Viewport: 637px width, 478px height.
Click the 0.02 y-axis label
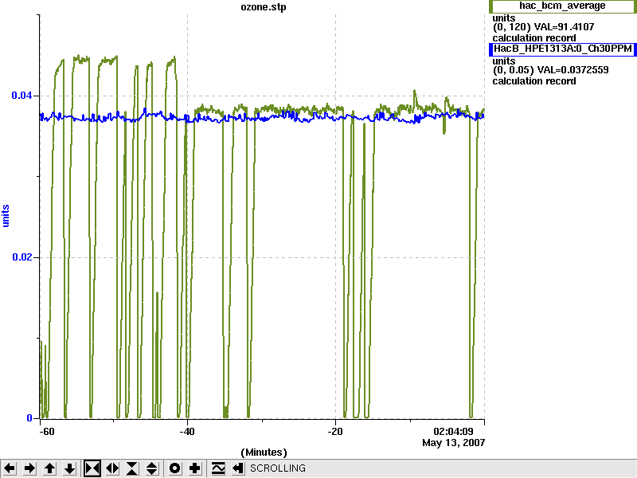coord(21,257)
